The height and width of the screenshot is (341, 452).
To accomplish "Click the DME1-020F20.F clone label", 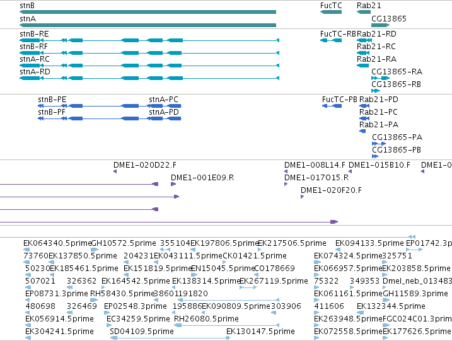I will coord(331,190).
